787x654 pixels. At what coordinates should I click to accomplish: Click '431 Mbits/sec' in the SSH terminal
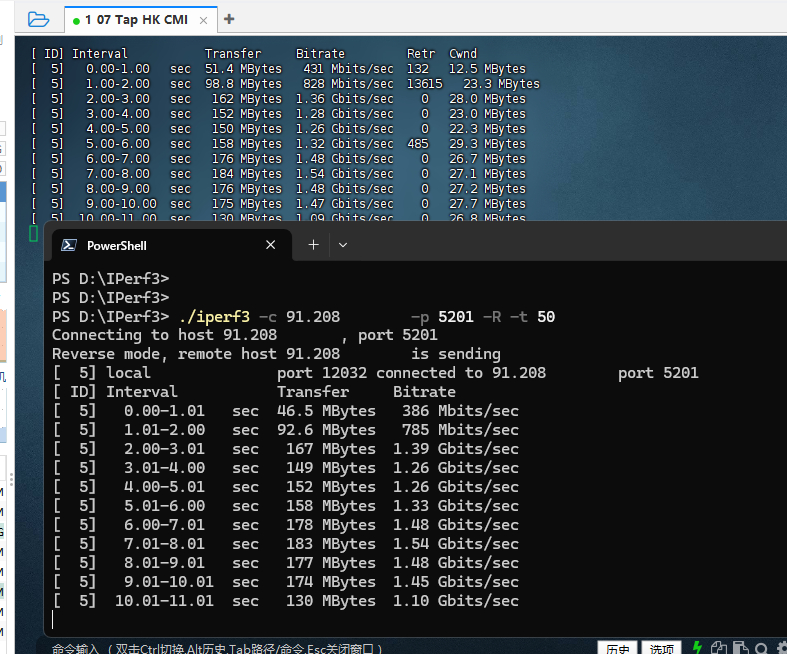click(348, 69)
